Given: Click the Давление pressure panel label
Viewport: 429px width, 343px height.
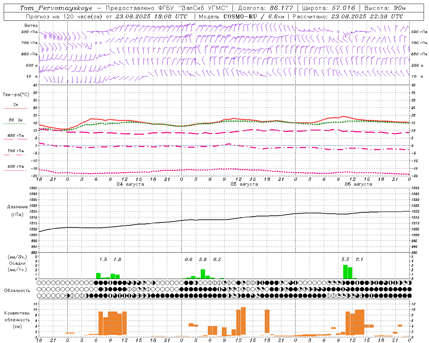Looking at the screenshot, I should pos(17,207).
